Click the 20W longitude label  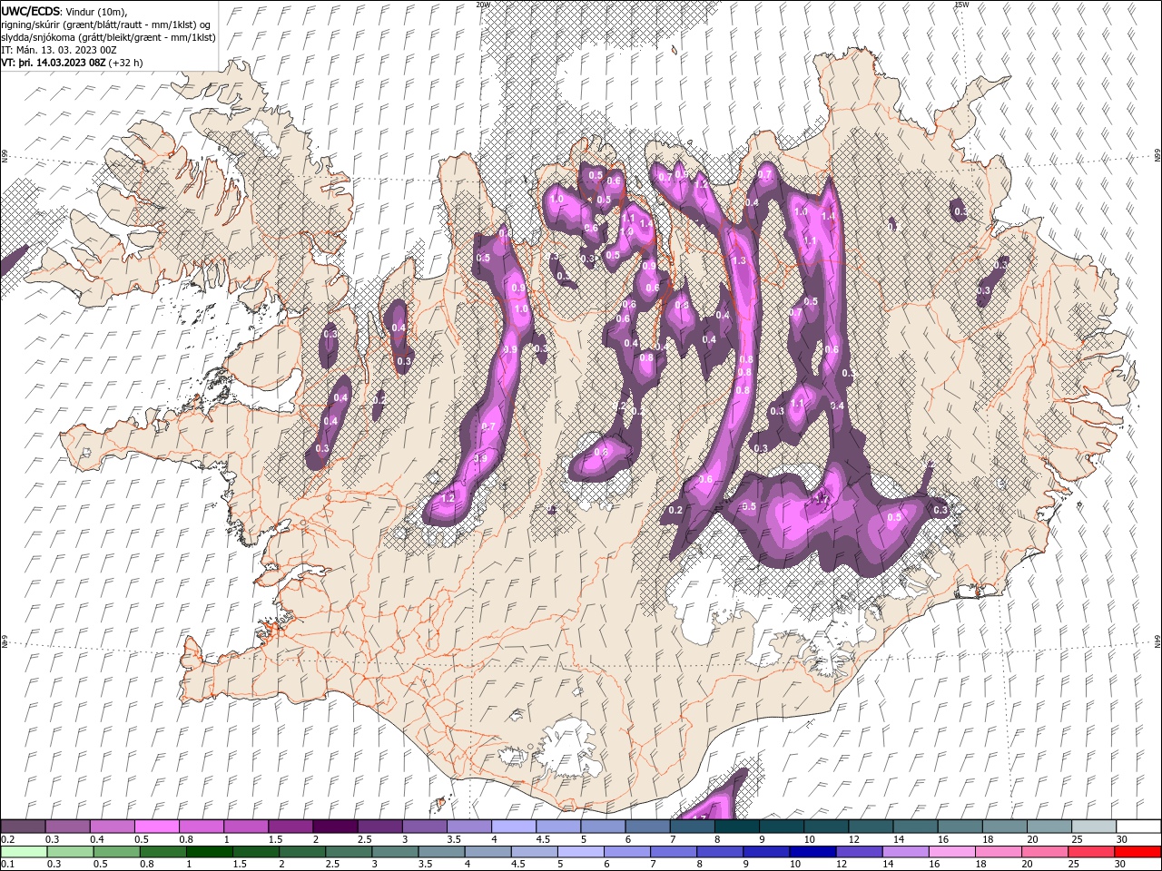coord(484,5)
